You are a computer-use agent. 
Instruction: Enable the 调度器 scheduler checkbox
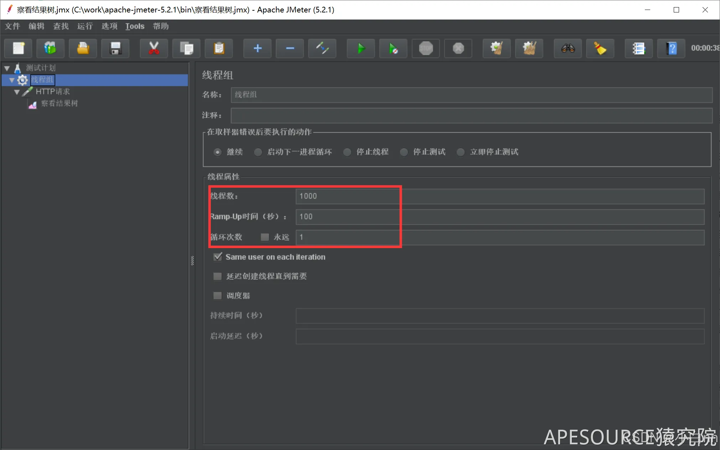pos(218,295)
